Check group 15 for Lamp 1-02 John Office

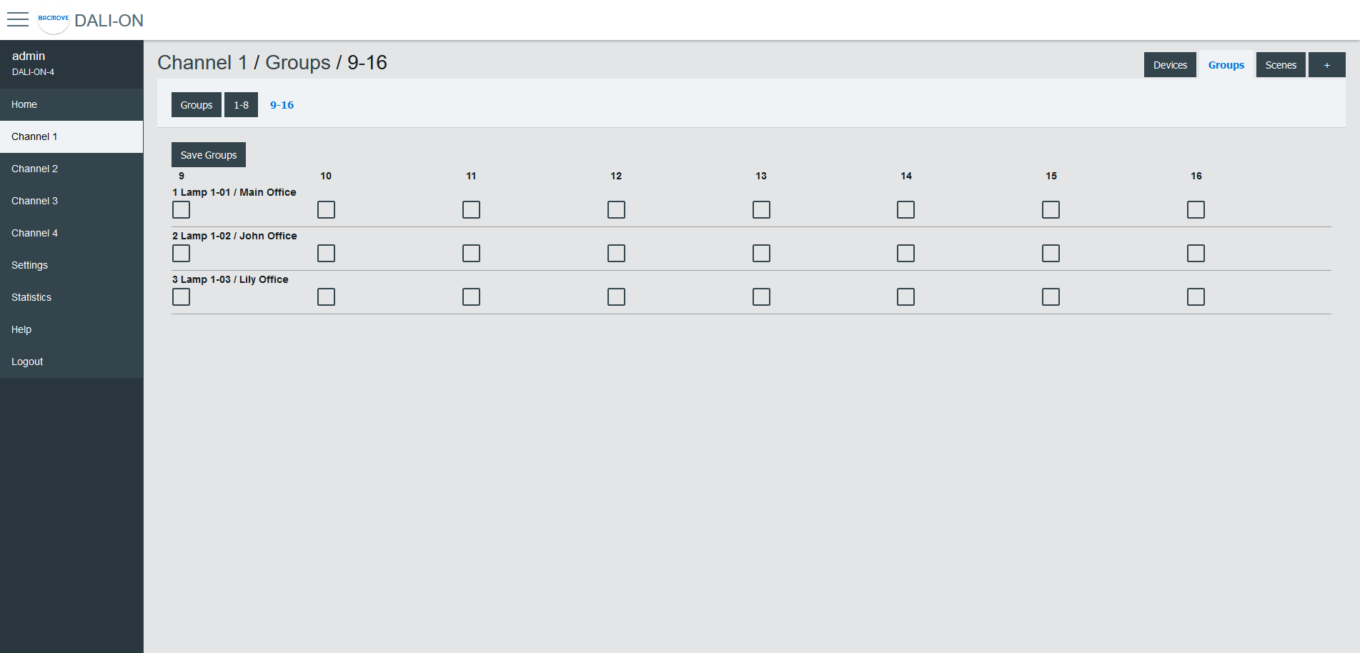coord(1051,253)
